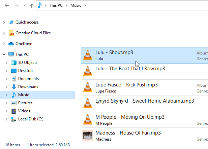Screen dimensions: 208x149
Task: Select Lupe Fiasco - Kick Push.mp3 file
Action: 126,85
